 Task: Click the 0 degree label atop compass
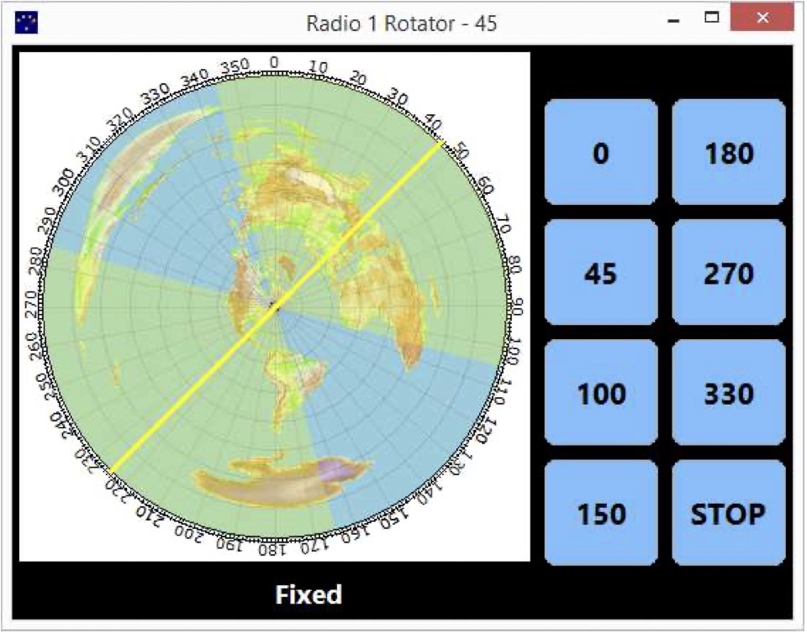point(274,62)
